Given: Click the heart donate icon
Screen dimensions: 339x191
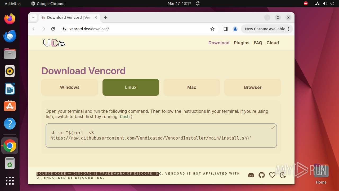Looking at the screenshot, I should point(272,175).
